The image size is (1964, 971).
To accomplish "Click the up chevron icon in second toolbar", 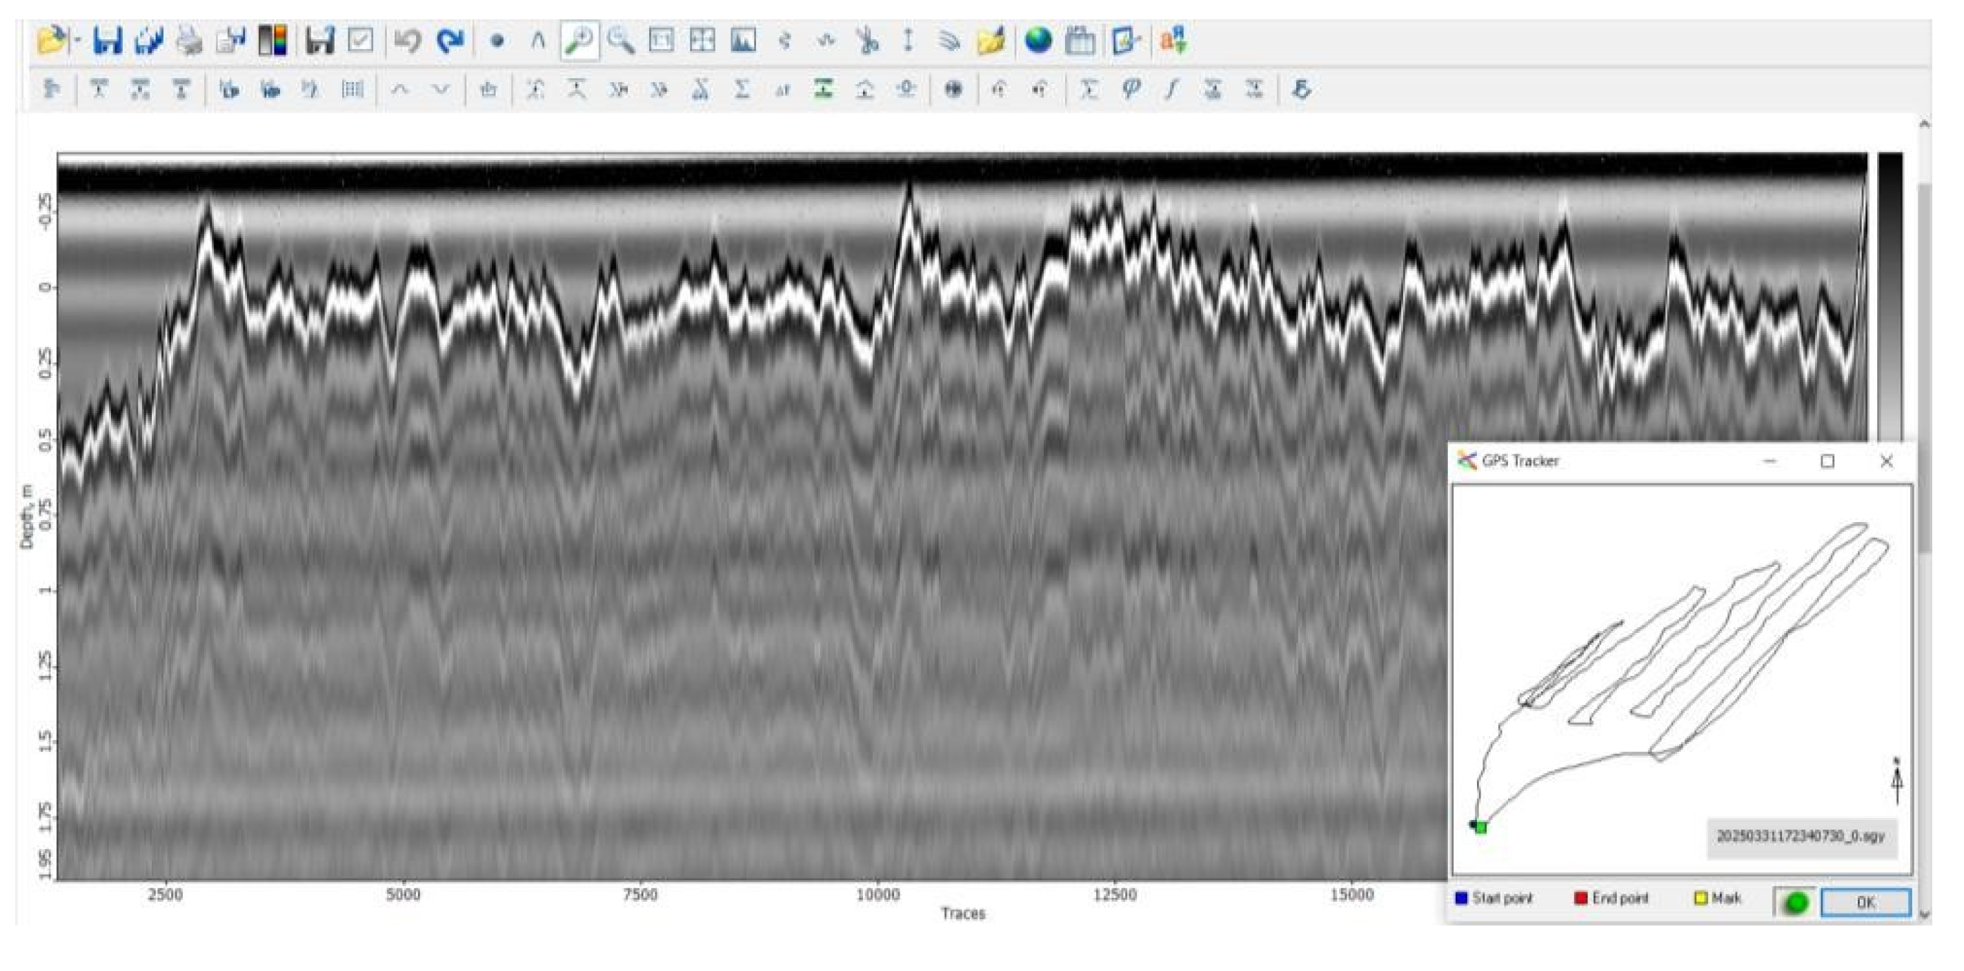I will pos(399,89).
